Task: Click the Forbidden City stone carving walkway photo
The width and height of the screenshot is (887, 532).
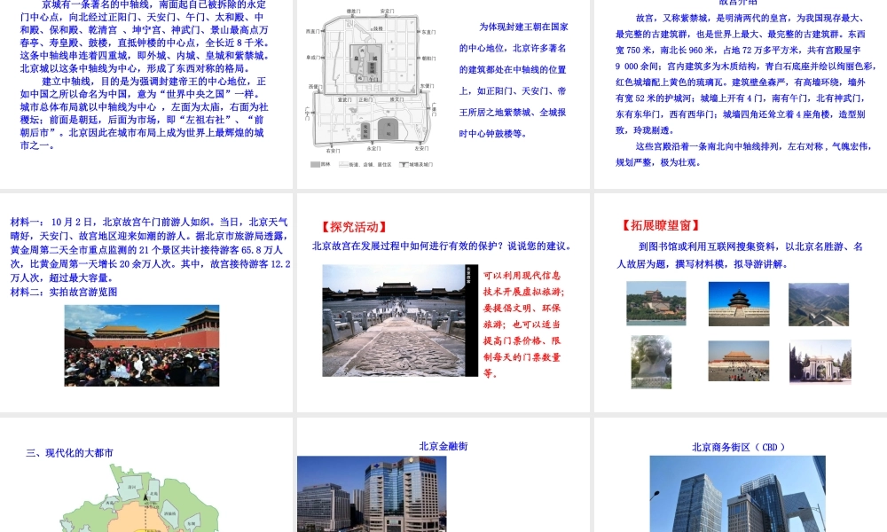Action: point(400,321)
